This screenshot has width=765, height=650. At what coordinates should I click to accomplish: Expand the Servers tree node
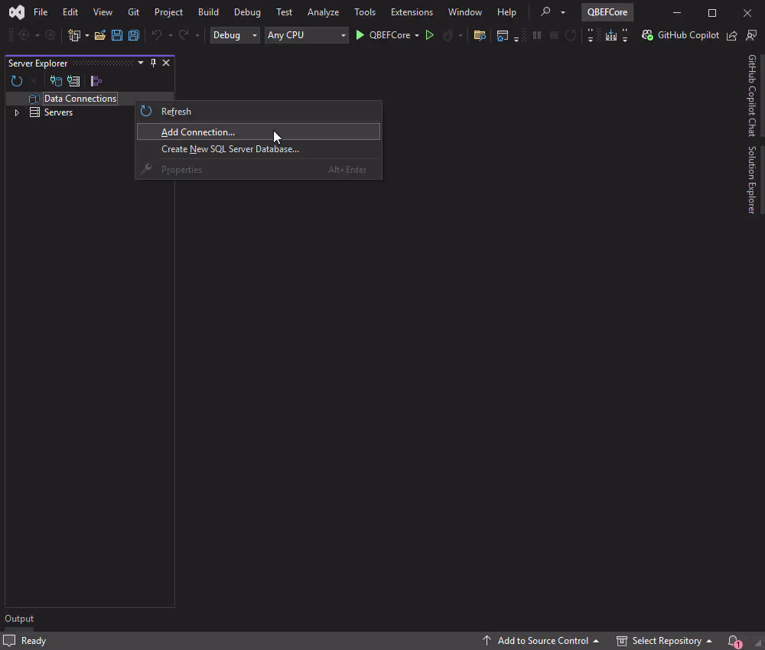pyautogui.click(x=17, y=112)
